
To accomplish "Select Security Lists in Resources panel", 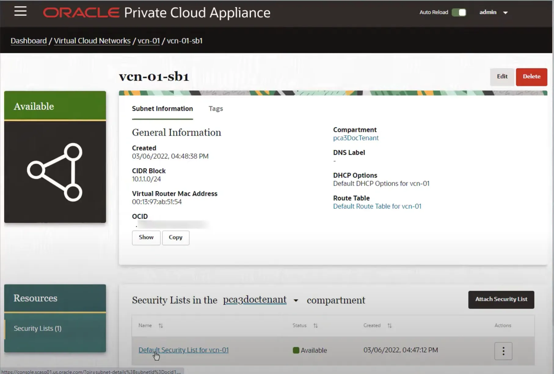I will [37, 328].
